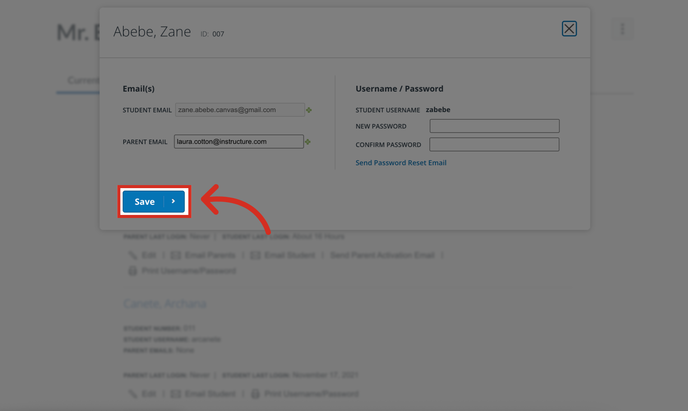The height and width of the screenshot is (411, 688).
Task: Click green plus beside student email
Action: tap(309, 110)
